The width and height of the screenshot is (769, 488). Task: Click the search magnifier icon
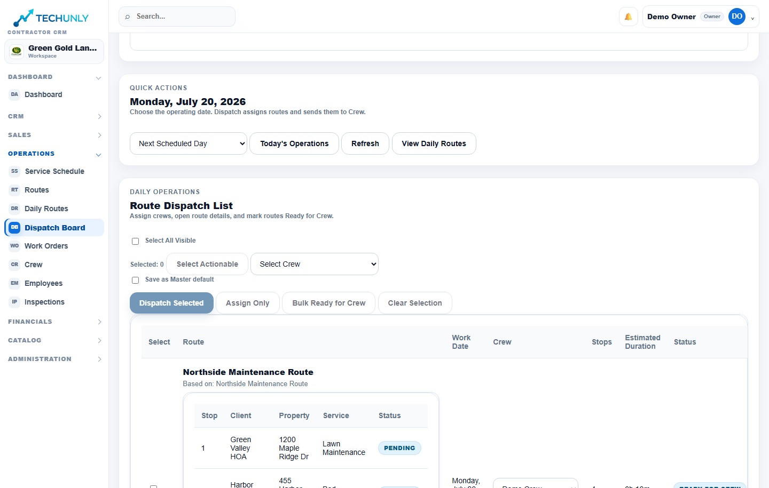[128, 17]
